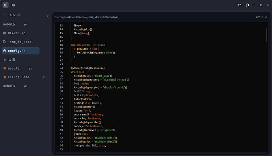The height and width of the screenshot is (156, 272).
Task: Click the "field3: Option<u8>" line
Action: click(86, 95)
